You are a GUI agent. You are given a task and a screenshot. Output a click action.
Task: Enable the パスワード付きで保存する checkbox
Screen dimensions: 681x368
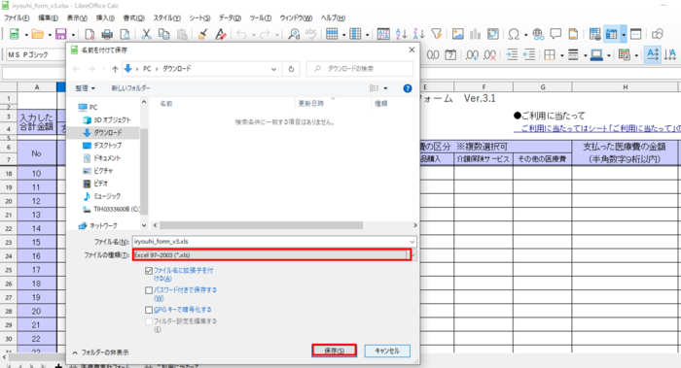pos(149,290)
